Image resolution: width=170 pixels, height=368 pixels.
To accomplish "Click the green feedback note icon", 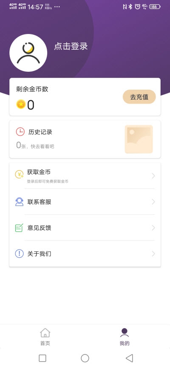I will coord(19,228).
